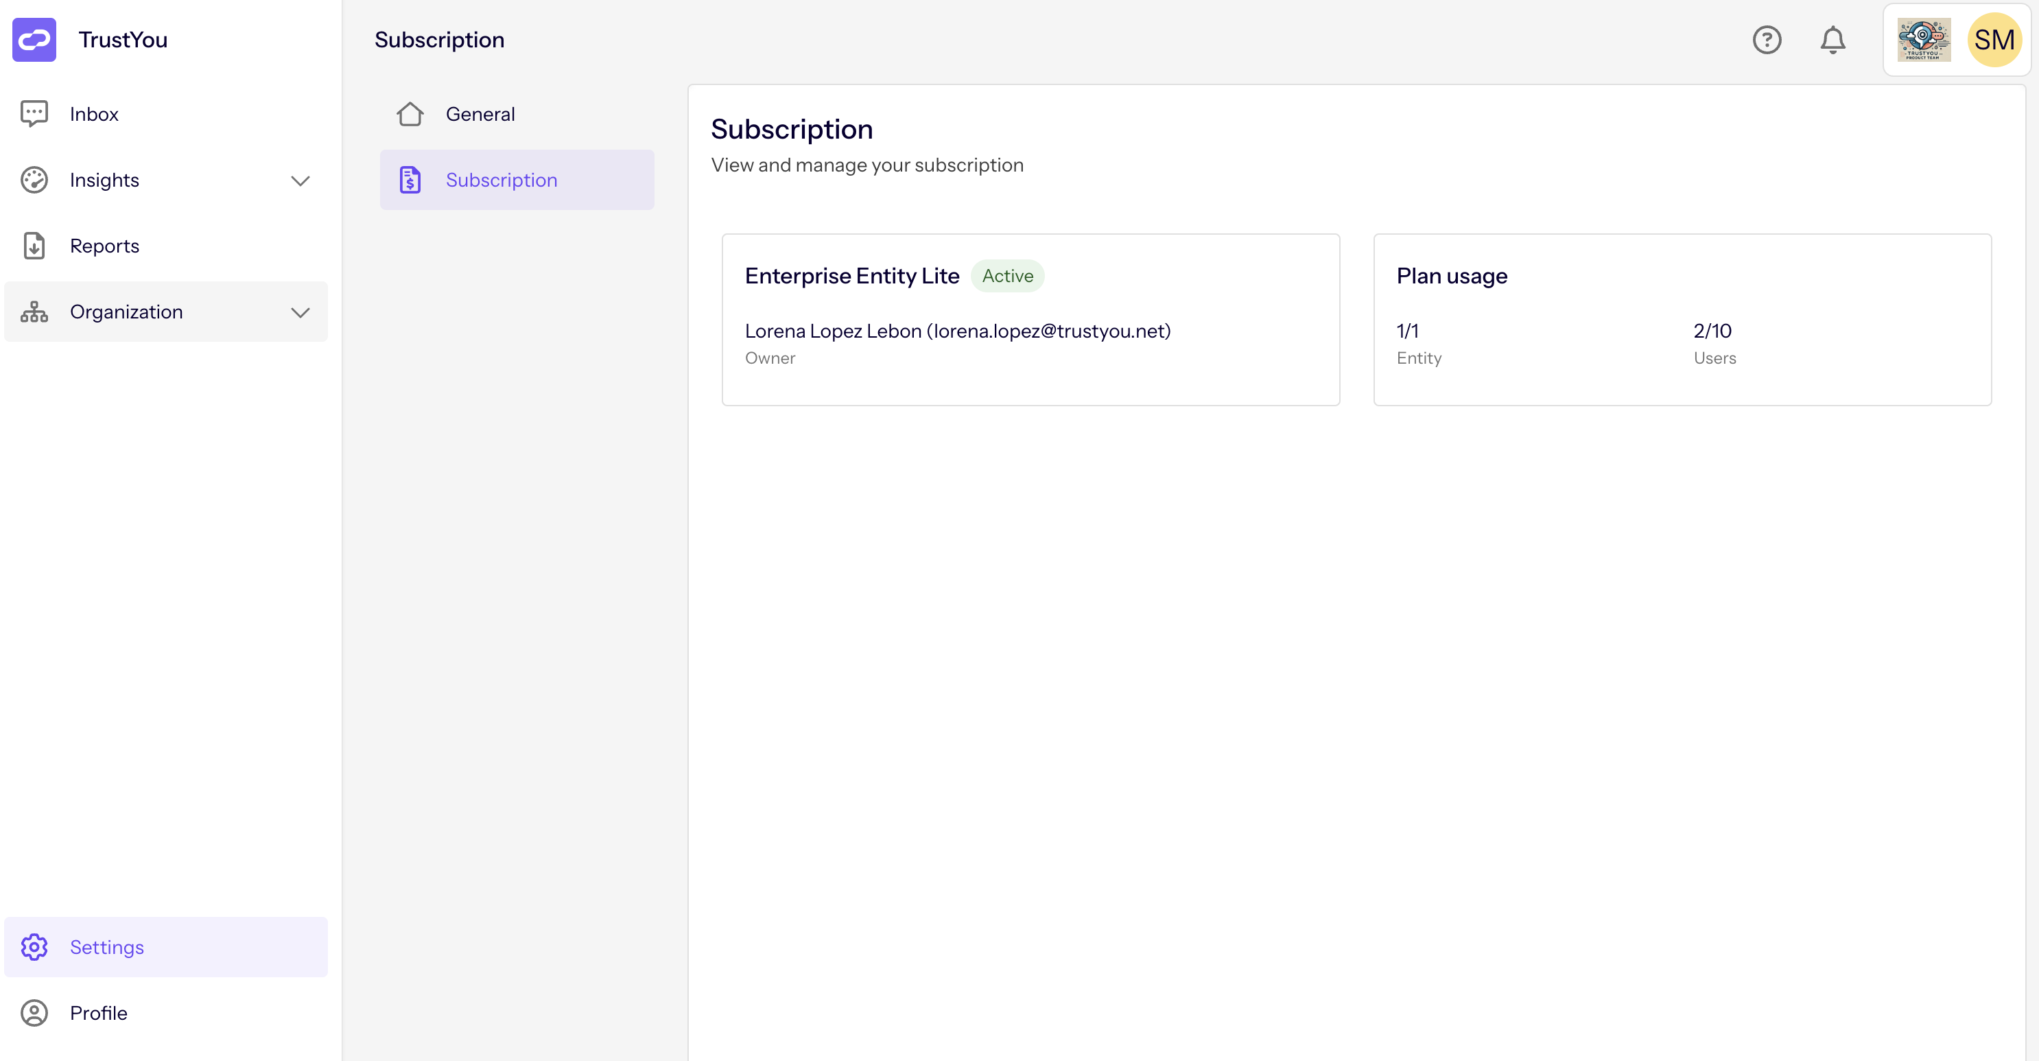
Task: Select the Subscription settings tab
Action: pyautogui.click(x=517, y=180)
